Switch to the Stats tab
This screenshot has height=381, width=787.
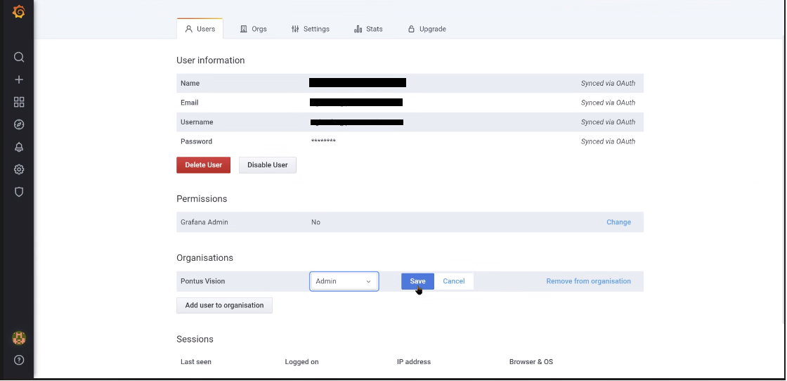[x=368, y=29]
